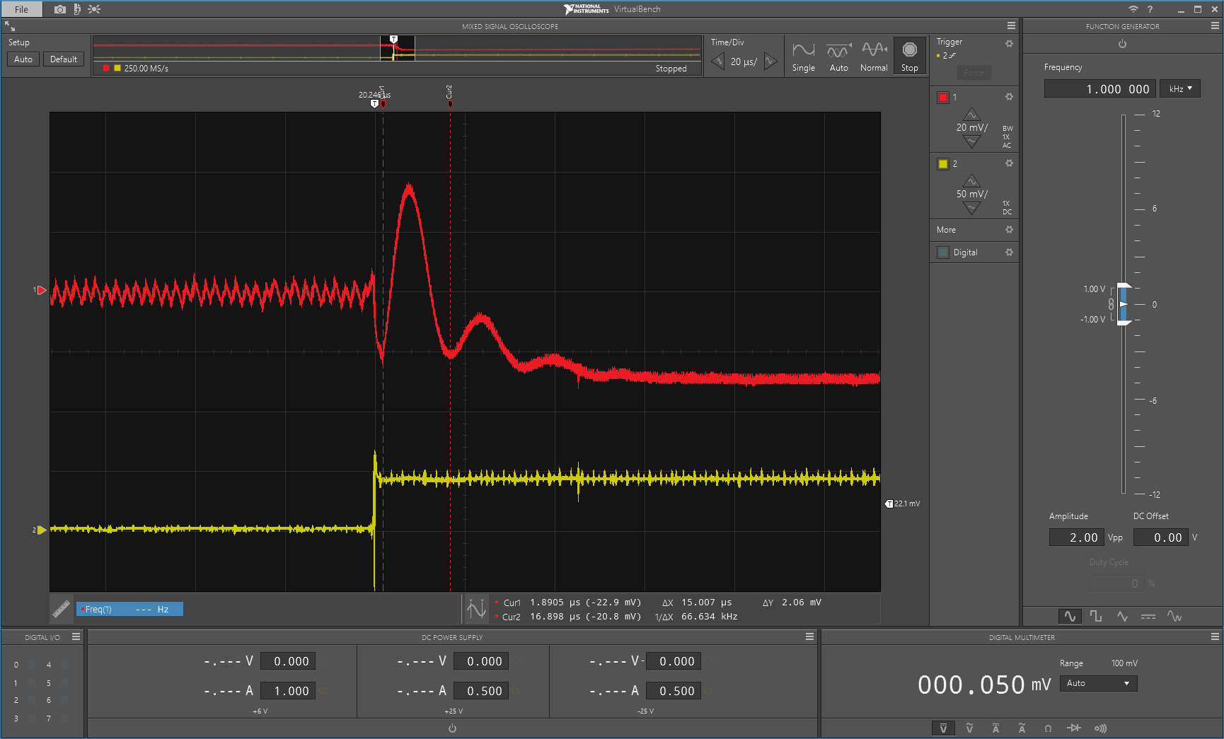
Task: Increase the Time/Div with right arrow
Action: (770, 62)
